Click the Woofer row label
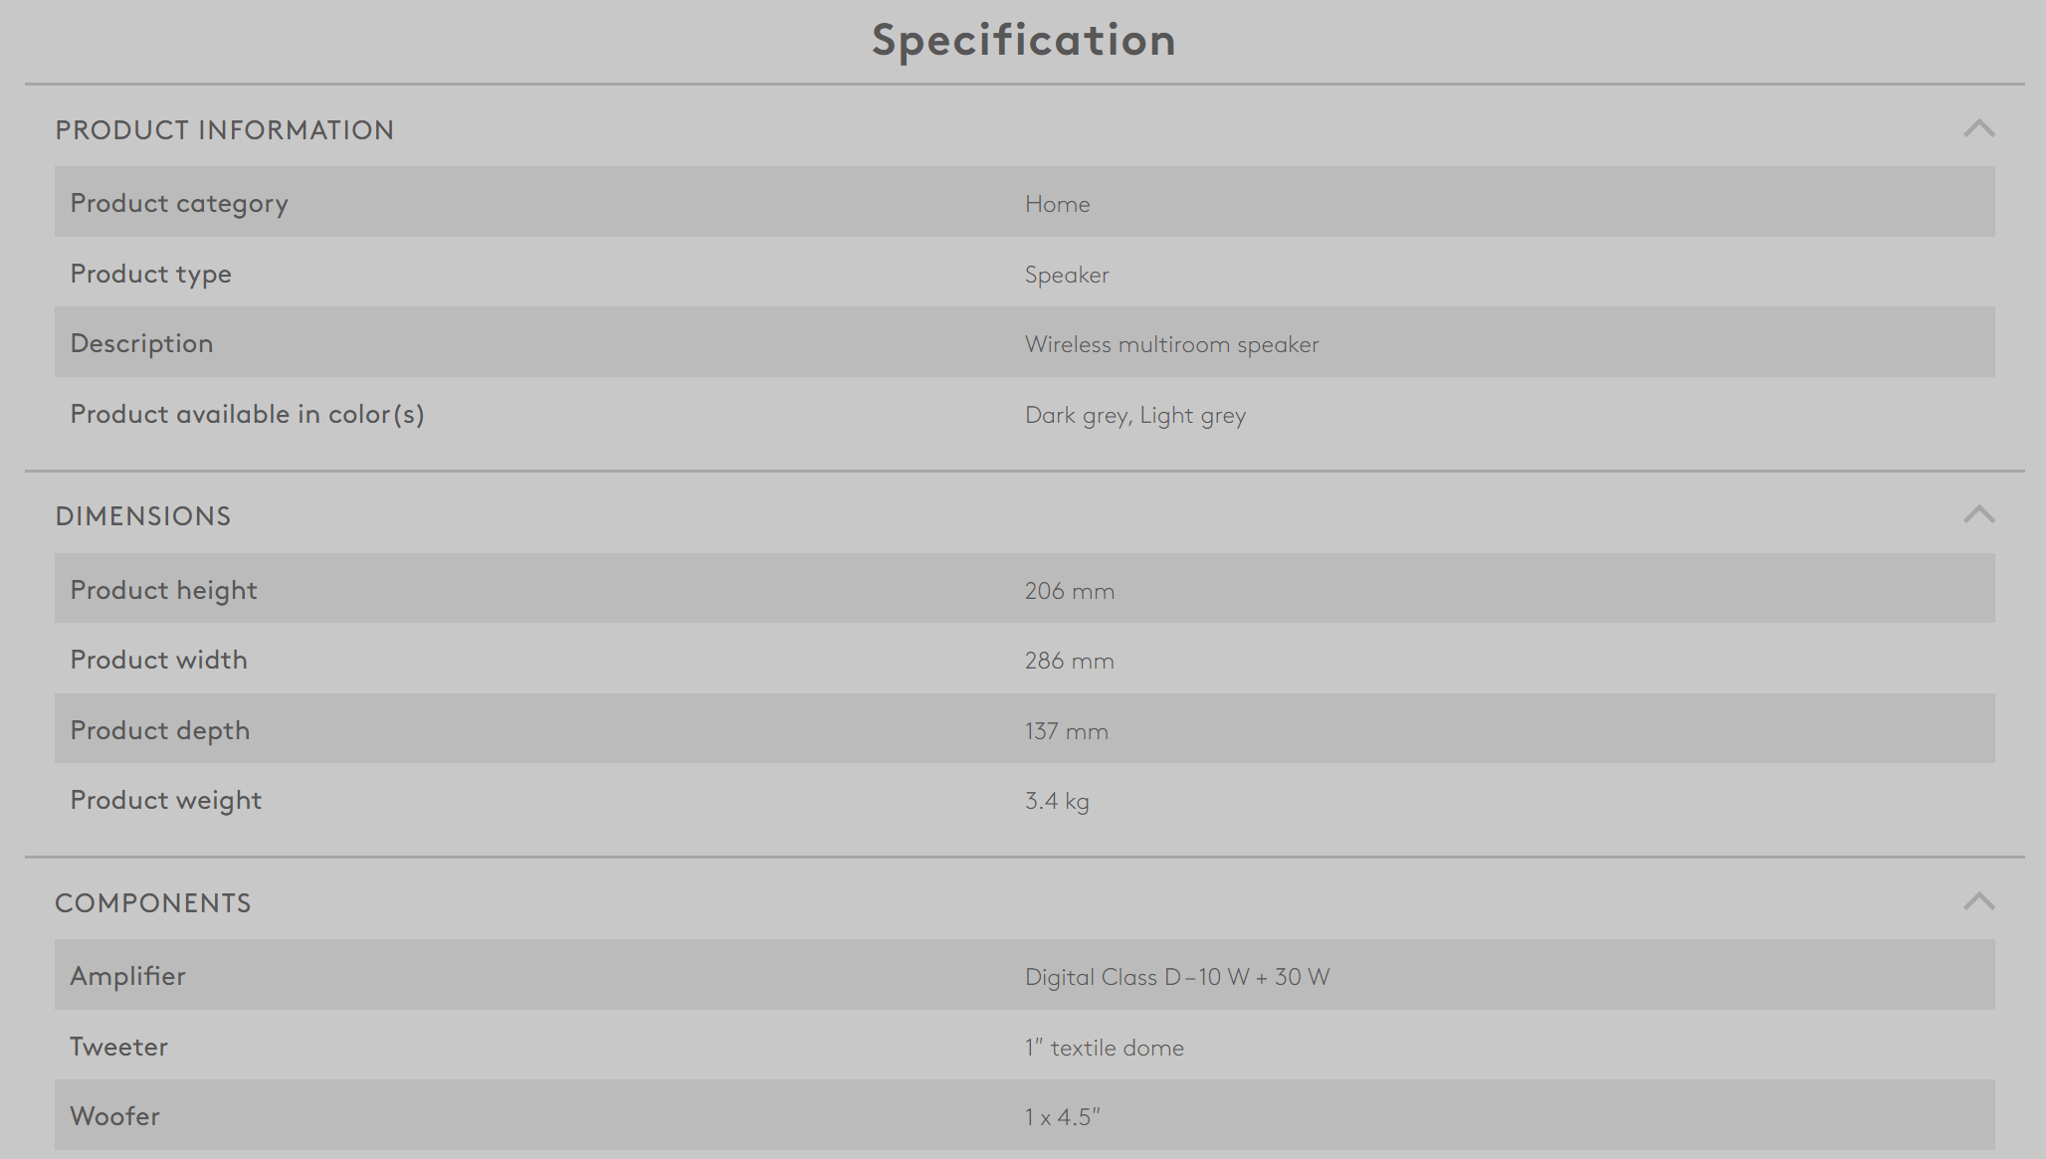Viewport: 2046px width, 1159px height. click(114, 1116)
